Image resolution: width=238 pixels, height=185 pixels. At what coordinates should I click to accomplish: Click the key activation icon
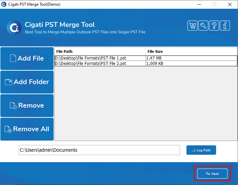[203, 26]
